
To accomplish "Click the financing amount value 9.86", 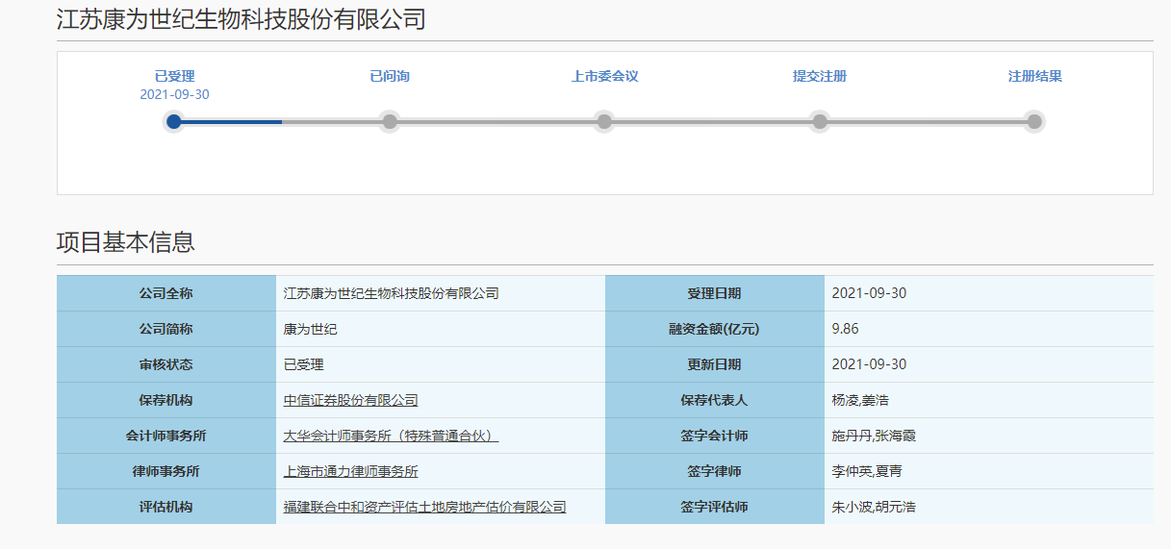I will point(846,329).
